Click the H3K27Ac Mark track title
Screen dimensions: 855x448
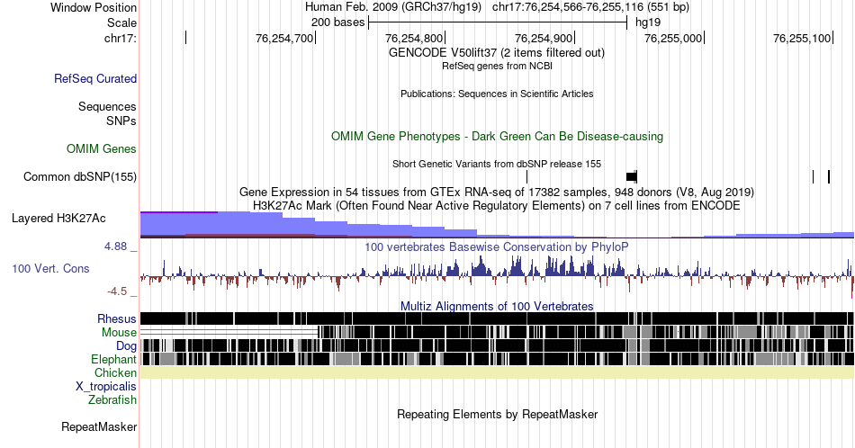pyautogui.click(x=497, y=205)
